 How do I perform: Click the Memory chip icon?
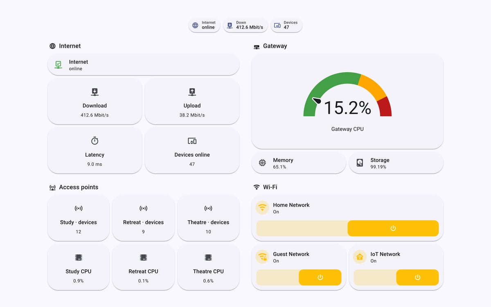click(262, 163)
